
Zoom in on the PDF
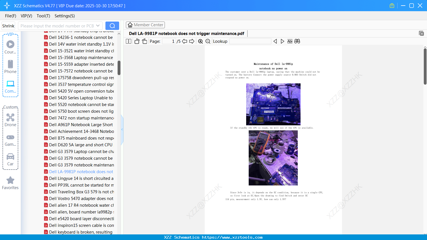[x=200, y=41]
